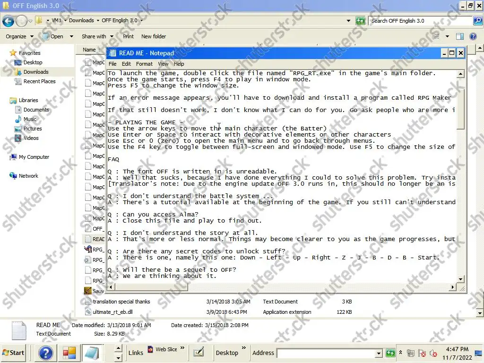Click Notepad vertical scrollbar up arrow
This screenshot has height=363, width=484.
pyautogui.click(x=460, y=74)
